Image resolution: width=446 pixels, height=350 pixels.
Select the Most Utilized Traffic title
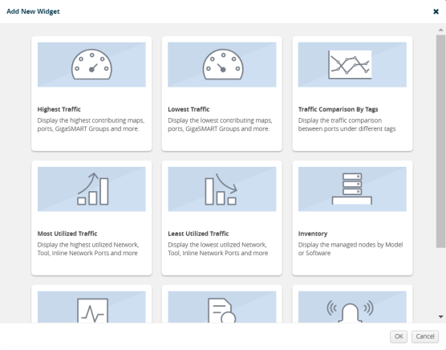click(67, 234)
